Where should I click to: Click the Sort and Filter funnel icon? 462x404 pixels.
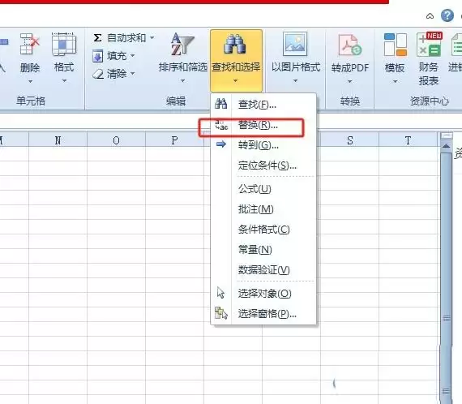pyautogui.click(x=182, y=45)
